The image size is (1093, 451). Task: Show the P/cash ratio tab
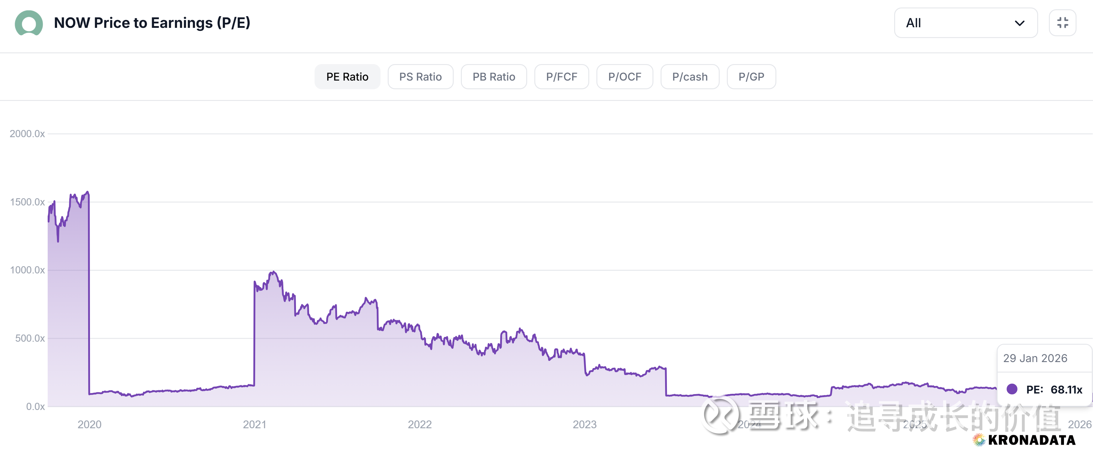tap(689, 77)
